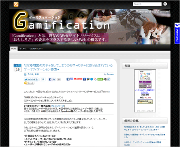Viewport: 180px width, 147px height.
Task: Click the mixi チェック button
Action: 29,83
